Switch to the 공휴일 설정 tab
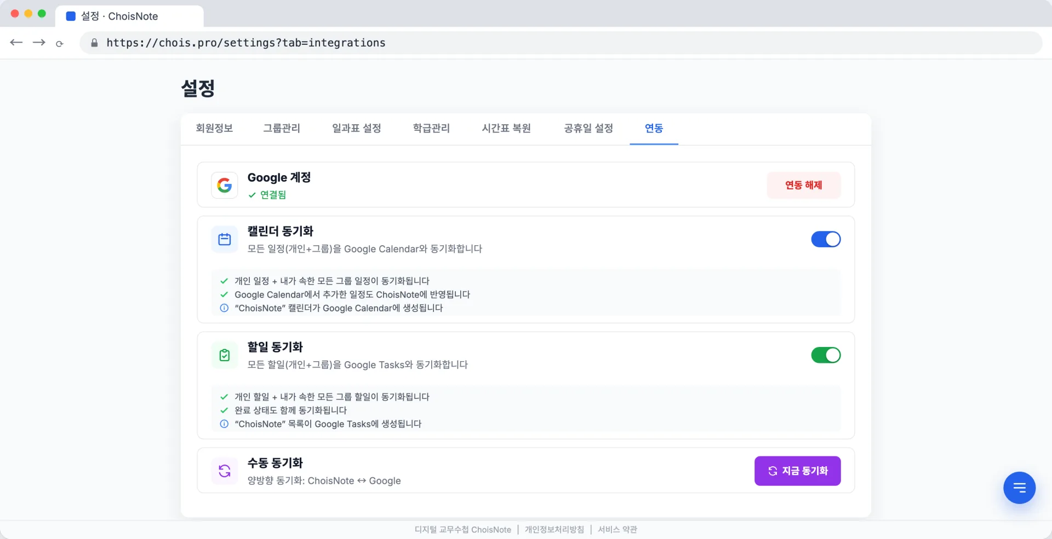This screenshot has height=539, width=1052. pyautogui.click(x=588, y=129)
